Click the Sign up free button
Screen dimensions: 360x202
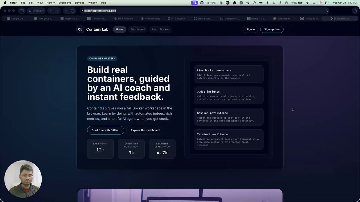[x=272, y=29]
